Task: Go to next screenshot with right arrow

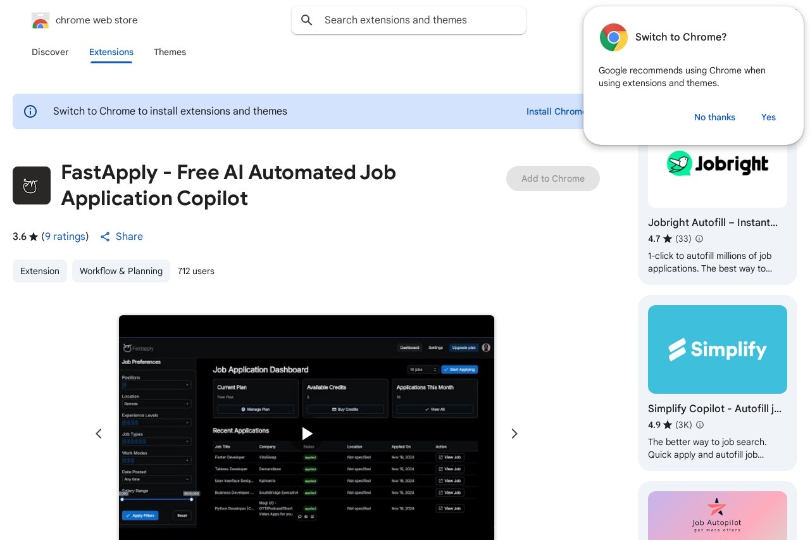Action: click(x=514, y=434)
